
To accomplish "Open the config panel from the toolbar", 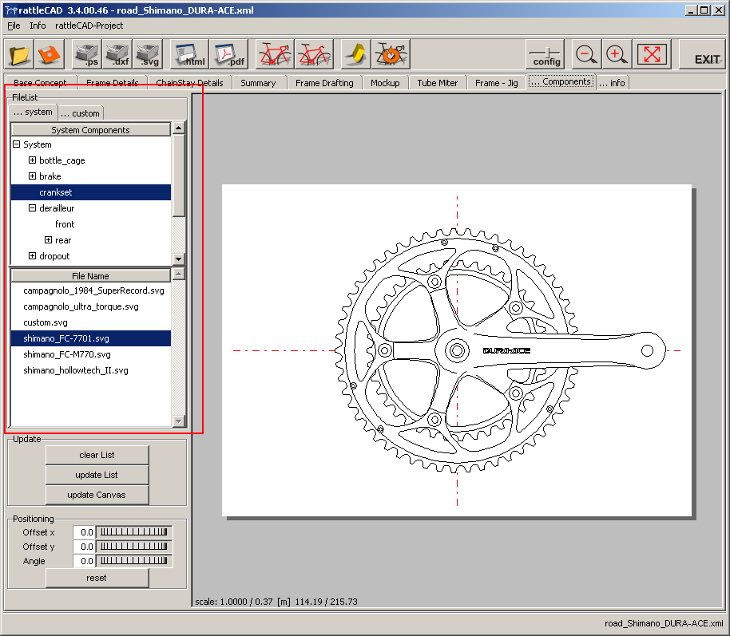I will click(546, 54).
